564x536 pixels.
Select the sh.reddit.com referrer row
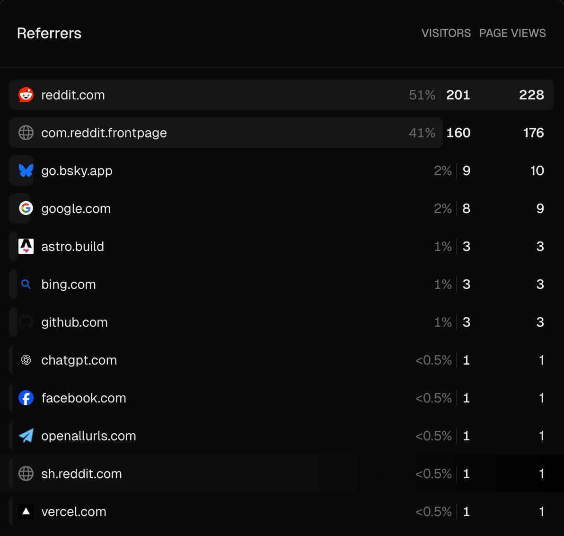(281, 473)
